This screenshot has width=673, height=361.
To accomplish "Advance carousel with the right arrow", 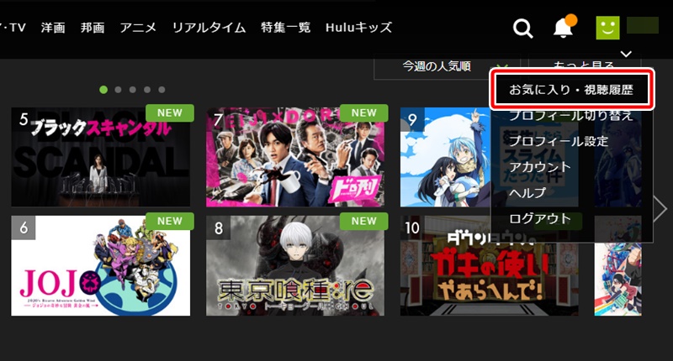I will 660,208.
